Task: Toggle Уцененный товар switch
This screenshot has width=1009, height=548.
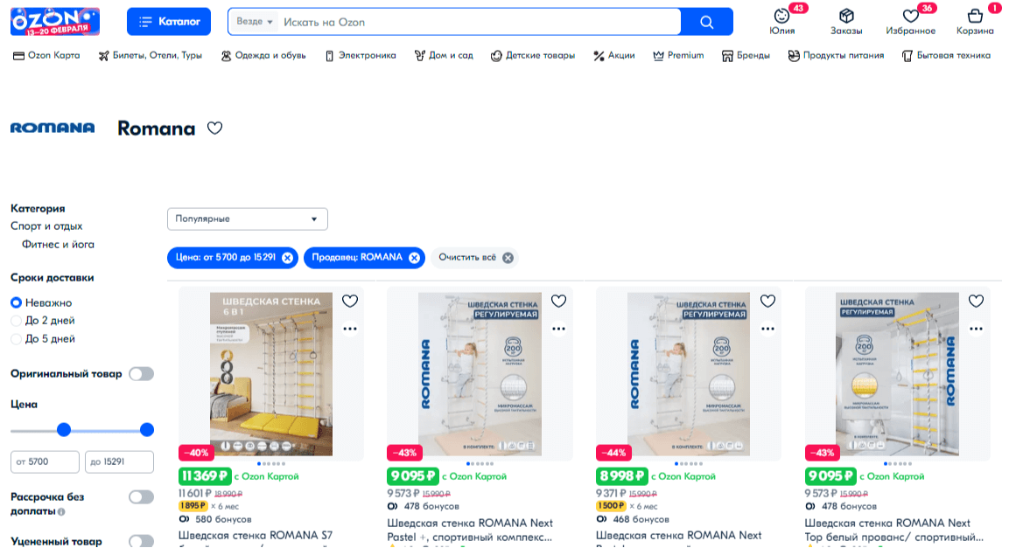Action: click(x=141, y=541)
